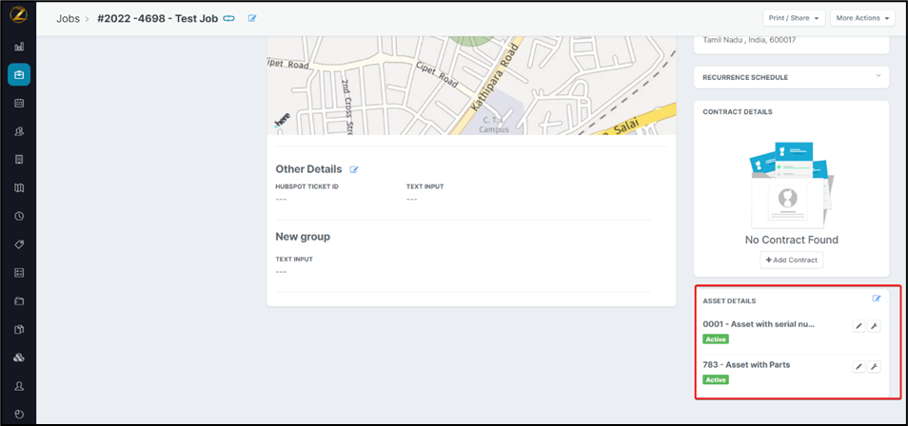This screenshot has width=908, height=426.
Task: Click the Add Contract button
Action: coord(791,260)
